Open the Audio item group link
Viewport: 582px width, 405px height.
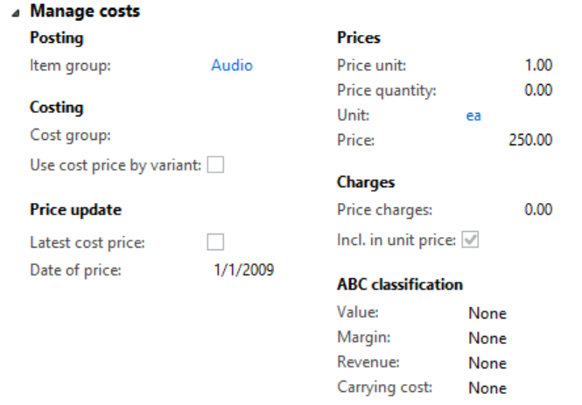coord(232,65)
